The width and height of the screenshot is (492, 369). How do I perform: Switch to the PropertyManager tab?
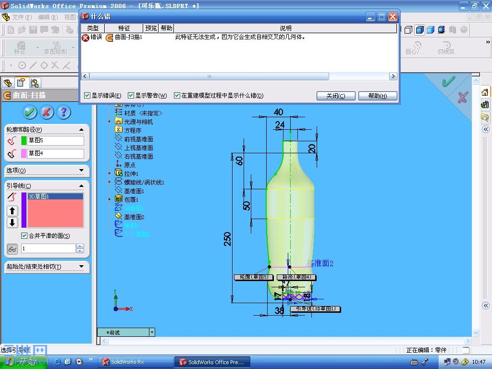pyautogui.click(x=21, y=83)
